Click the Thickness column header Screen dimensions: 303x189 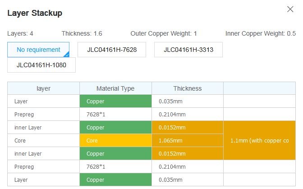click(x=188, y=88)
